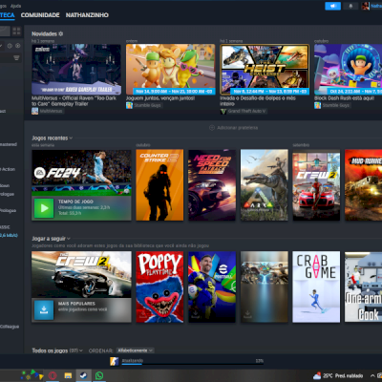Click the Grand Theft Auto V game icon
This screenshot has height=382, width=382.
(223, 111)
